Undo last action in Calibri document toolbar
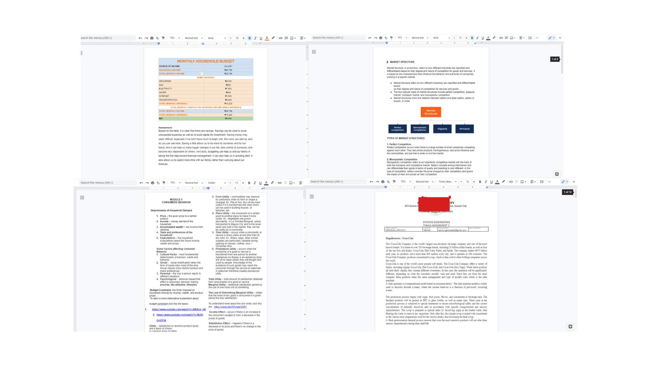This screenshot has height=366, width=651. point(141,183)
